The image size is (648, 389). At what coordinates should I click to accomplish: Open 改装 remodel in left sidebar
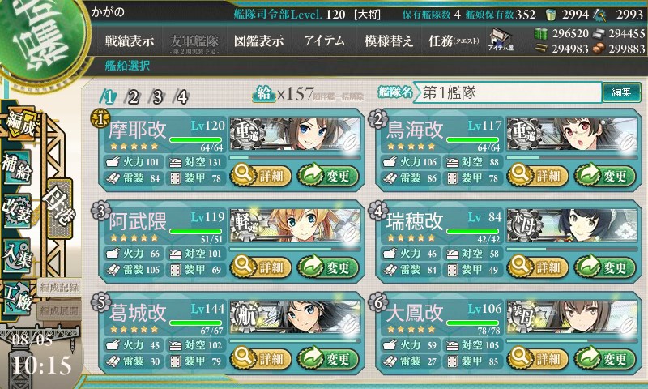[x=17, y=210]
